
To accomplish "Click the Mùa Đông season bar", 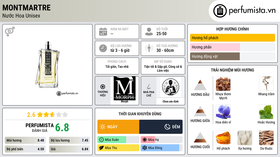I will pos(161,148).
